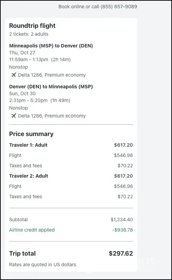The image size is (172, 280).
Task: Click the 2 tickets: 2 adults text
Action: click(x=29, y=34)
